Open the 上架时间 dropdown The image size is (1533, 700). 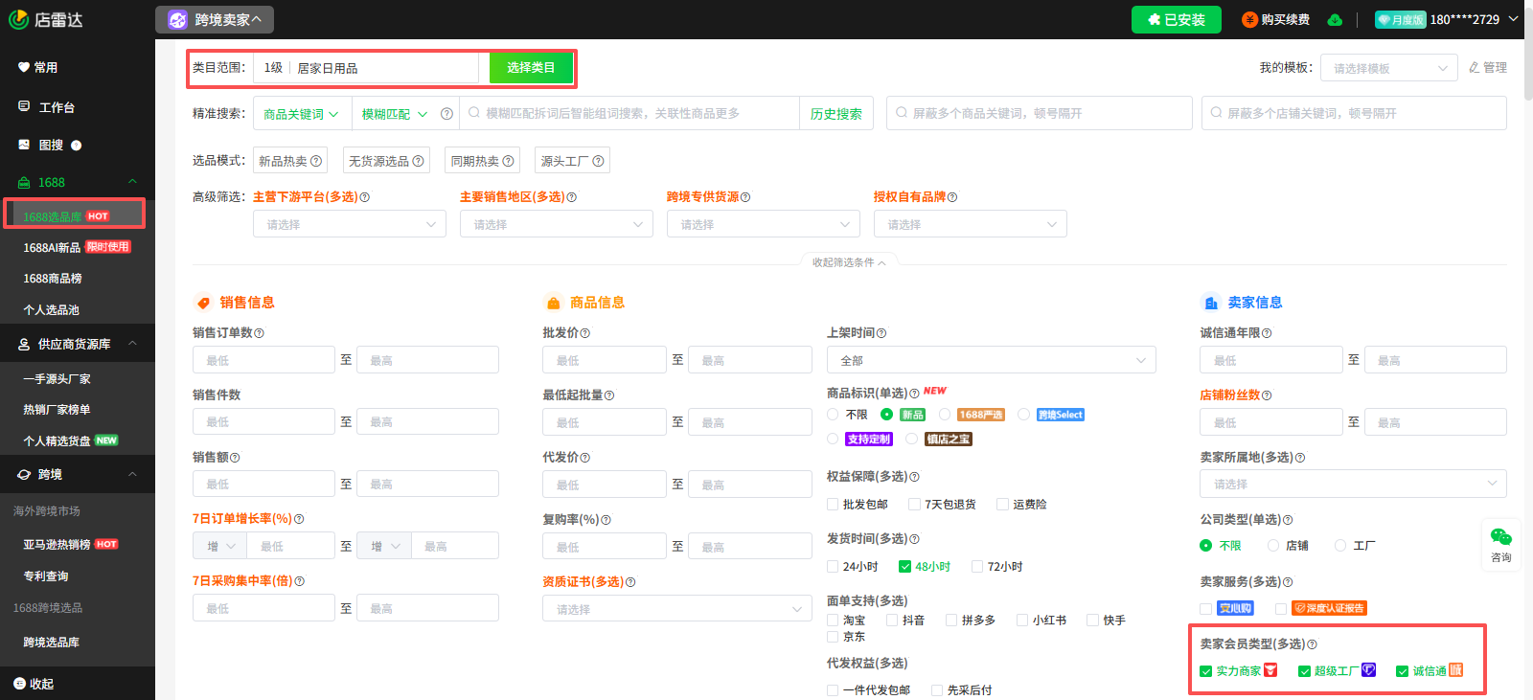(991, 360)
